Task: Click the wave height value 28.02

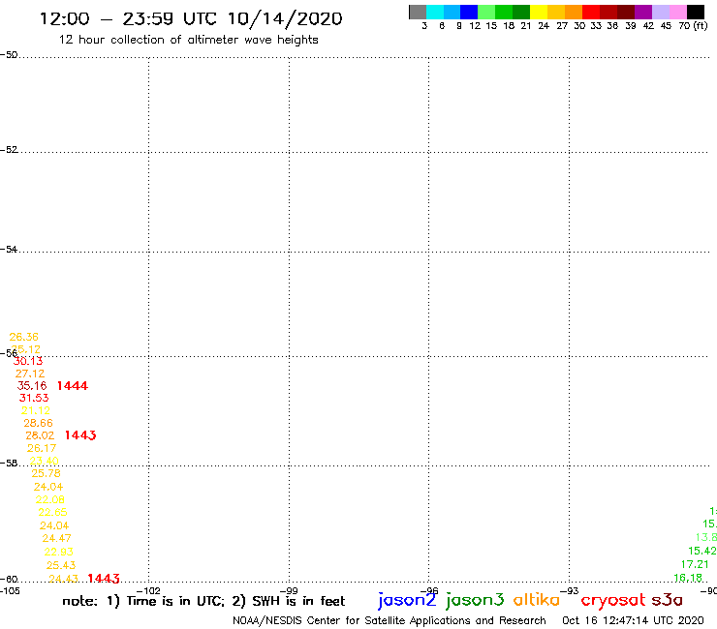Action: pos(40,435)
